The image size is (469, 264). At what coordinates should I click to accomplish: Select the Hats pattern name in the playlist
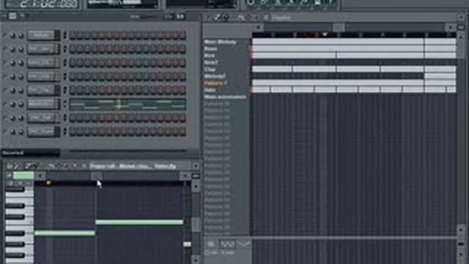click(210, 90)
